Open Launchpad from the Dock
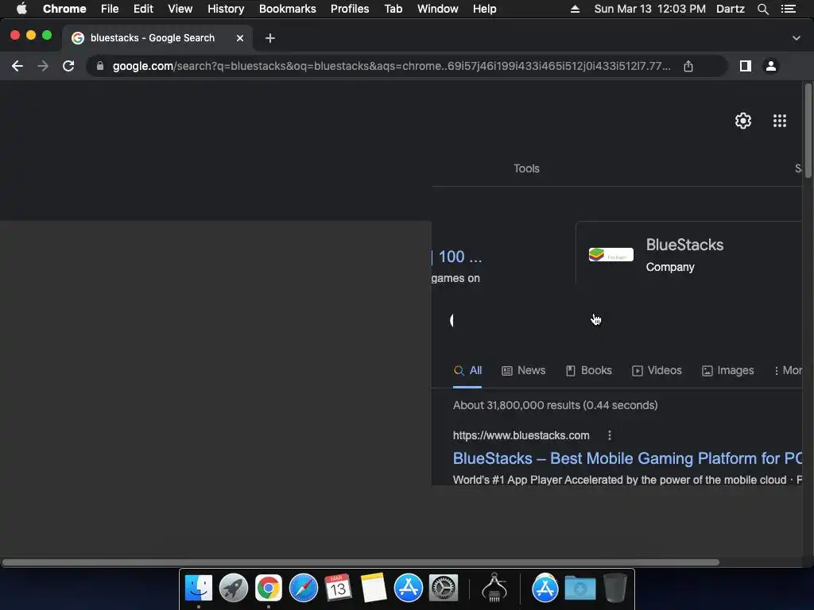Image resolution: width=814 pixels, height=610 pixels. click(234, 588)
